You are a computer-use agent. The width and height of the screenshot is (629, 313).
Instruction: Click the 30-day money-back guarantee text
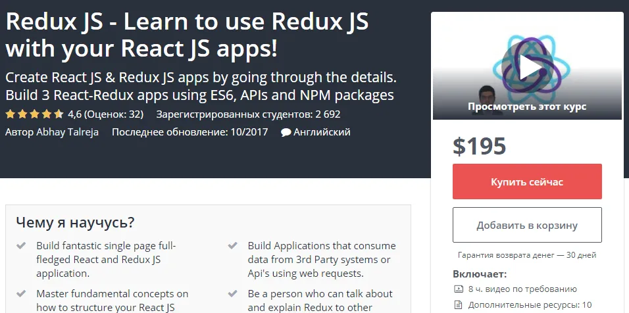click(x=527, y=255)
